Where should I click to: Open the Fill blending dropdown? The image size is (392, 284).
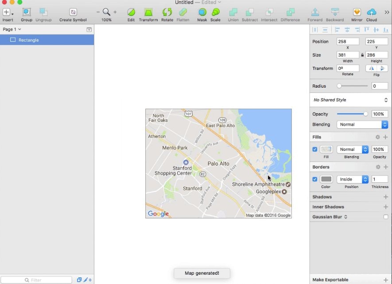[x=353, y=150]
